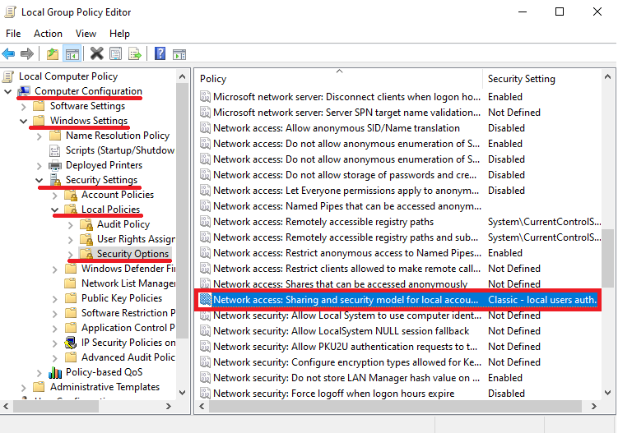Click the Deployed Printers printer icon
This screenshot has height=433, width=618.
(55, 165)
